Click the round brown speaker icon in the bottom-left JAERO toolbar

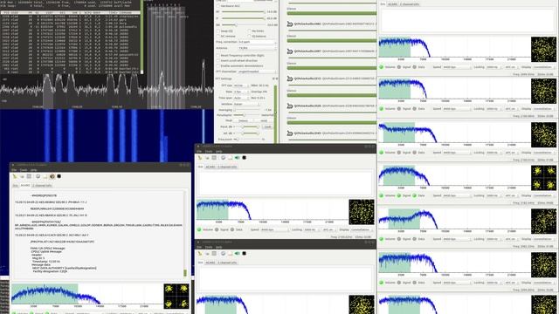tap(52, 176)
